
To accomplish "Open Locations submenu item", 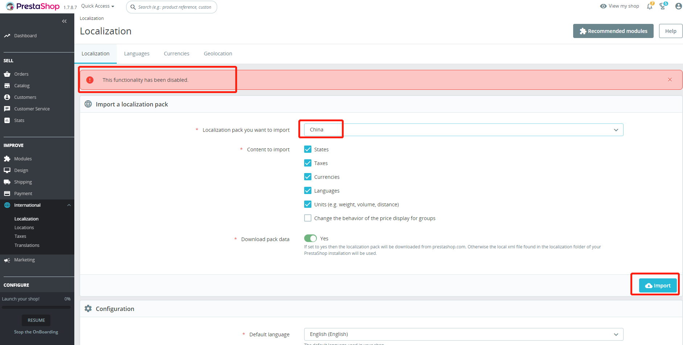I will 24,227.
